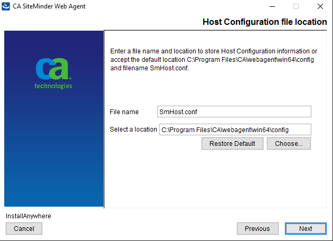
Task: Click the "Select a location" label
Action: (134, 129)
